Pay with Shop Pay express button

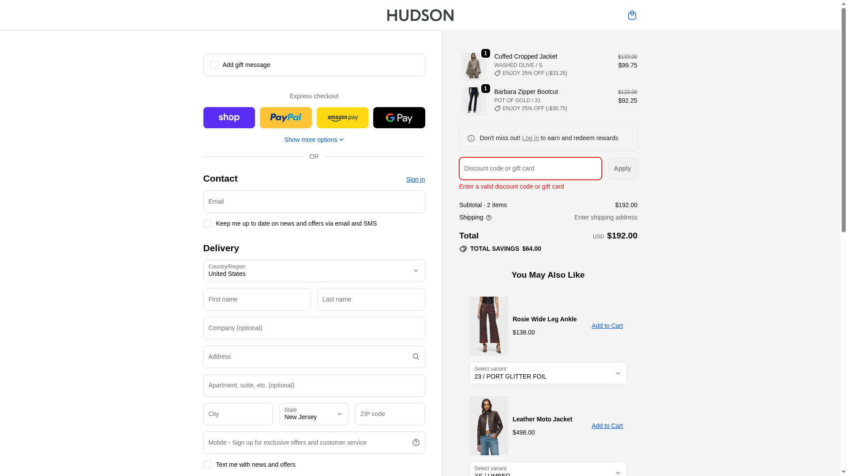(x=229, y=118)
